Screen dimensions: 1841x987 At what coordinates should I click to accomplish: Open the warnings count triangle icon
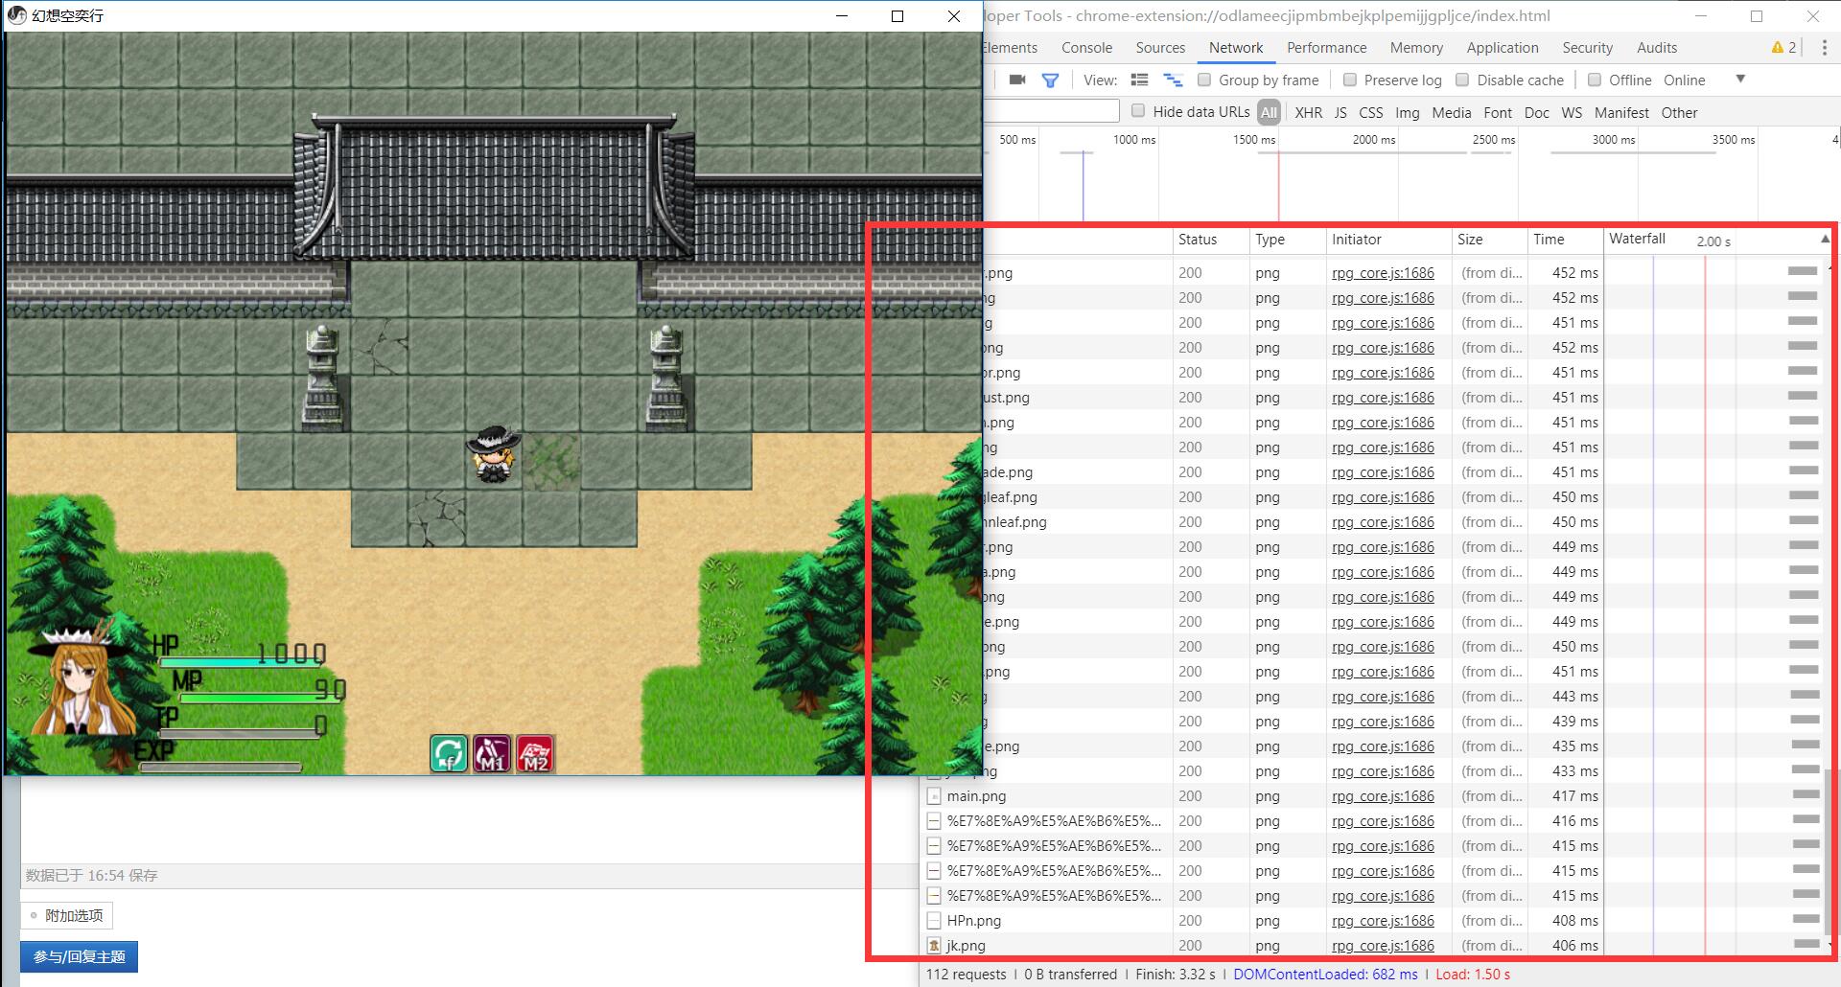(x=1778, y=47)
